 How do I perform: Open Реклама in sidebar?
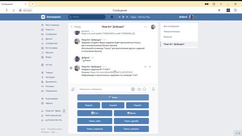coord(50,87)
